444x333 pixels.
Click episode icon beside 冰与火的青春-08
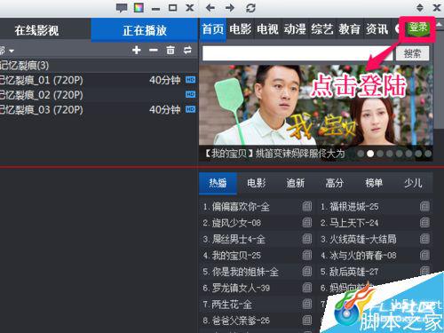(x=424, y=255)
